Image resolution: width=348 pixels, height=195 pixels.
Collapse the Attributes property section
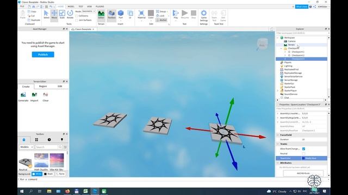(x=278, y=163)
